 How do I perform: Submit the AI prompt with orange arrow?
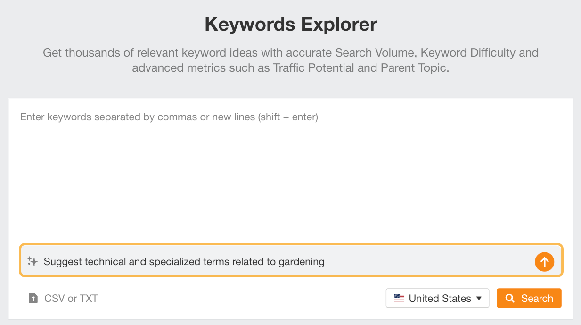(x=544, y=261)
